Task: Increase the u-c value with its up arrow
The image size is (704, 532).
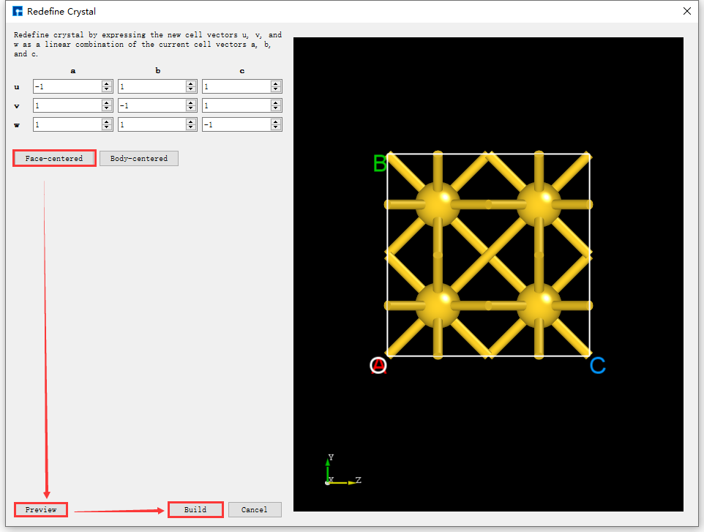Action: click(x=275, y=83)
